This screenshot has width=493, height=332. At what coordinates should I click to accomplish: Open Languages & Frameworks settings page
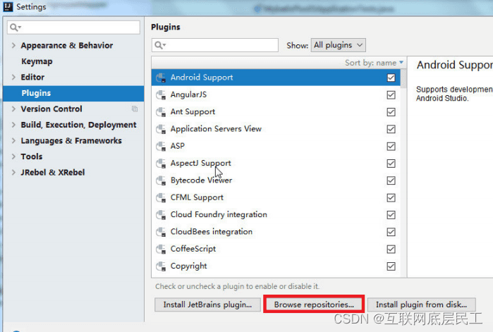click(71, 141)
